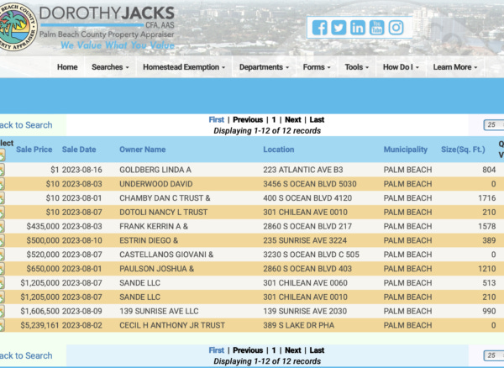Viewport: 504px width, 368px height.
Task: Click Back to Search below the table
Action: (26, 355)
